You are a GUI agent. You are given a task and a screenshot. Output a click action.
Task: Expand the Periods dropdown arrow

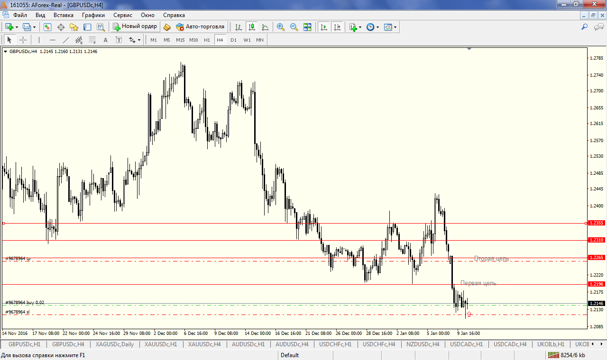(378, 27)
